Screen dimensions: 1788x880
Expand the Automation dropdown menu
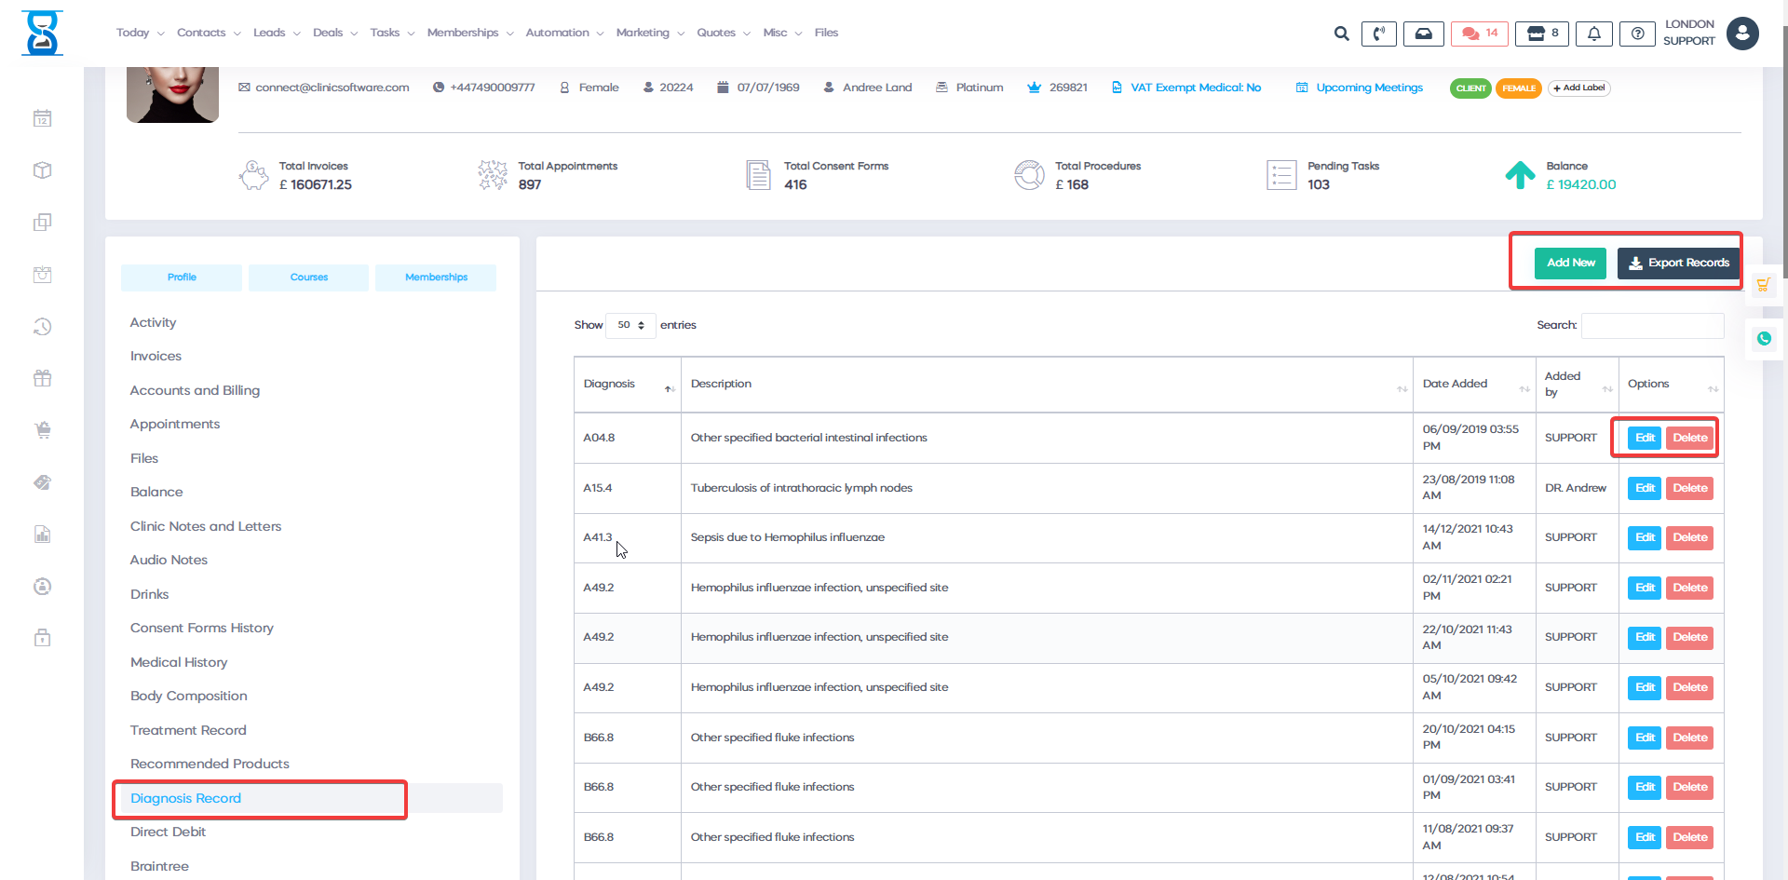[564, 33]
